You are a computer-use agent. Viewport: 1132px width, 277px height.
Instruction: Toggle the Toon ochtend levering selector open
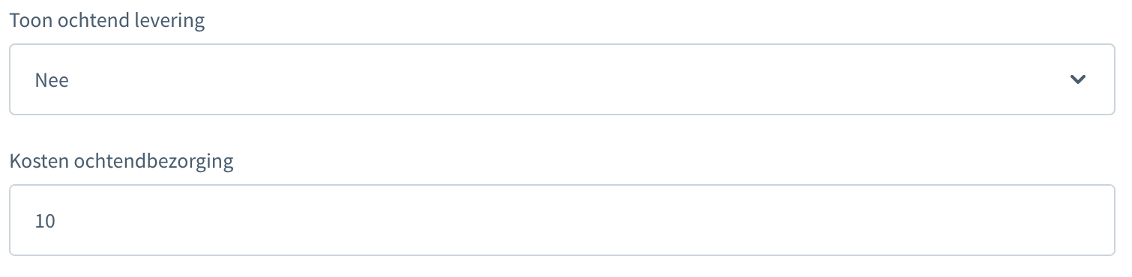tap(562, 79)
